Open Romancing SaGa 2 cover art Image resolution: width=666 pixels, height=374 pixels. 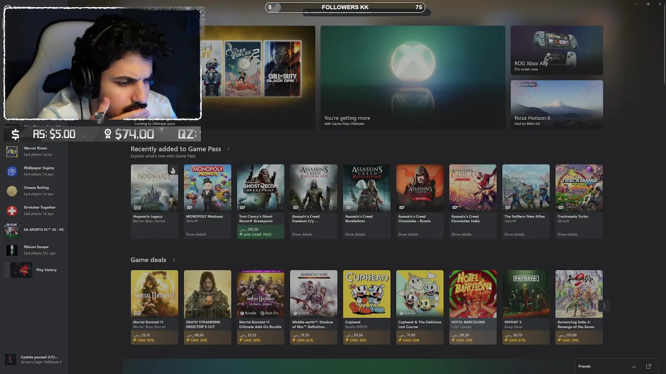tap(579, 293)
